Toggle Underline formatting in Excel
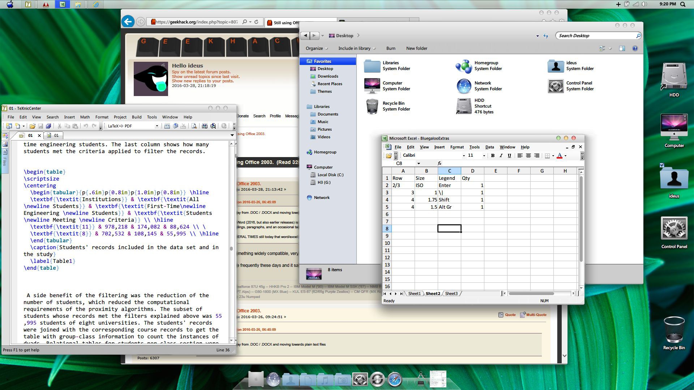Viewport: 694px width, 390px height. [x=509, y=156]
